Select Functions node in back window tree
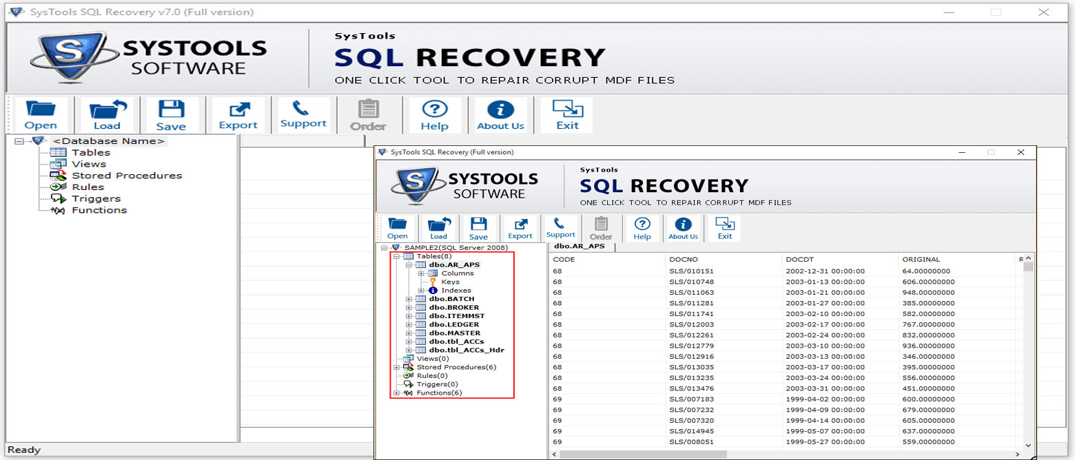Viewport: 1075px width, 460px height. click(99, 210)
